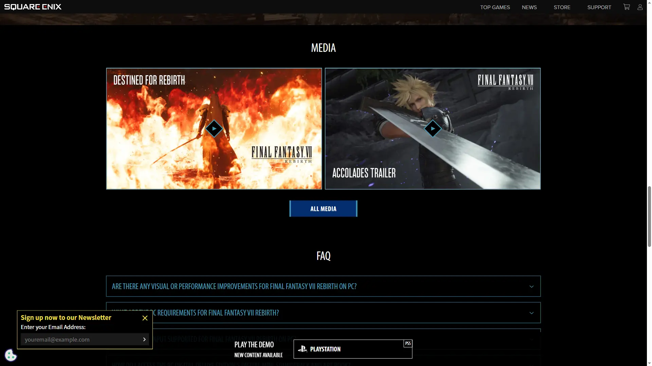Open cookie preferences icon
Viewport: 652px width, 366px height.
click(x=11, y=355)
